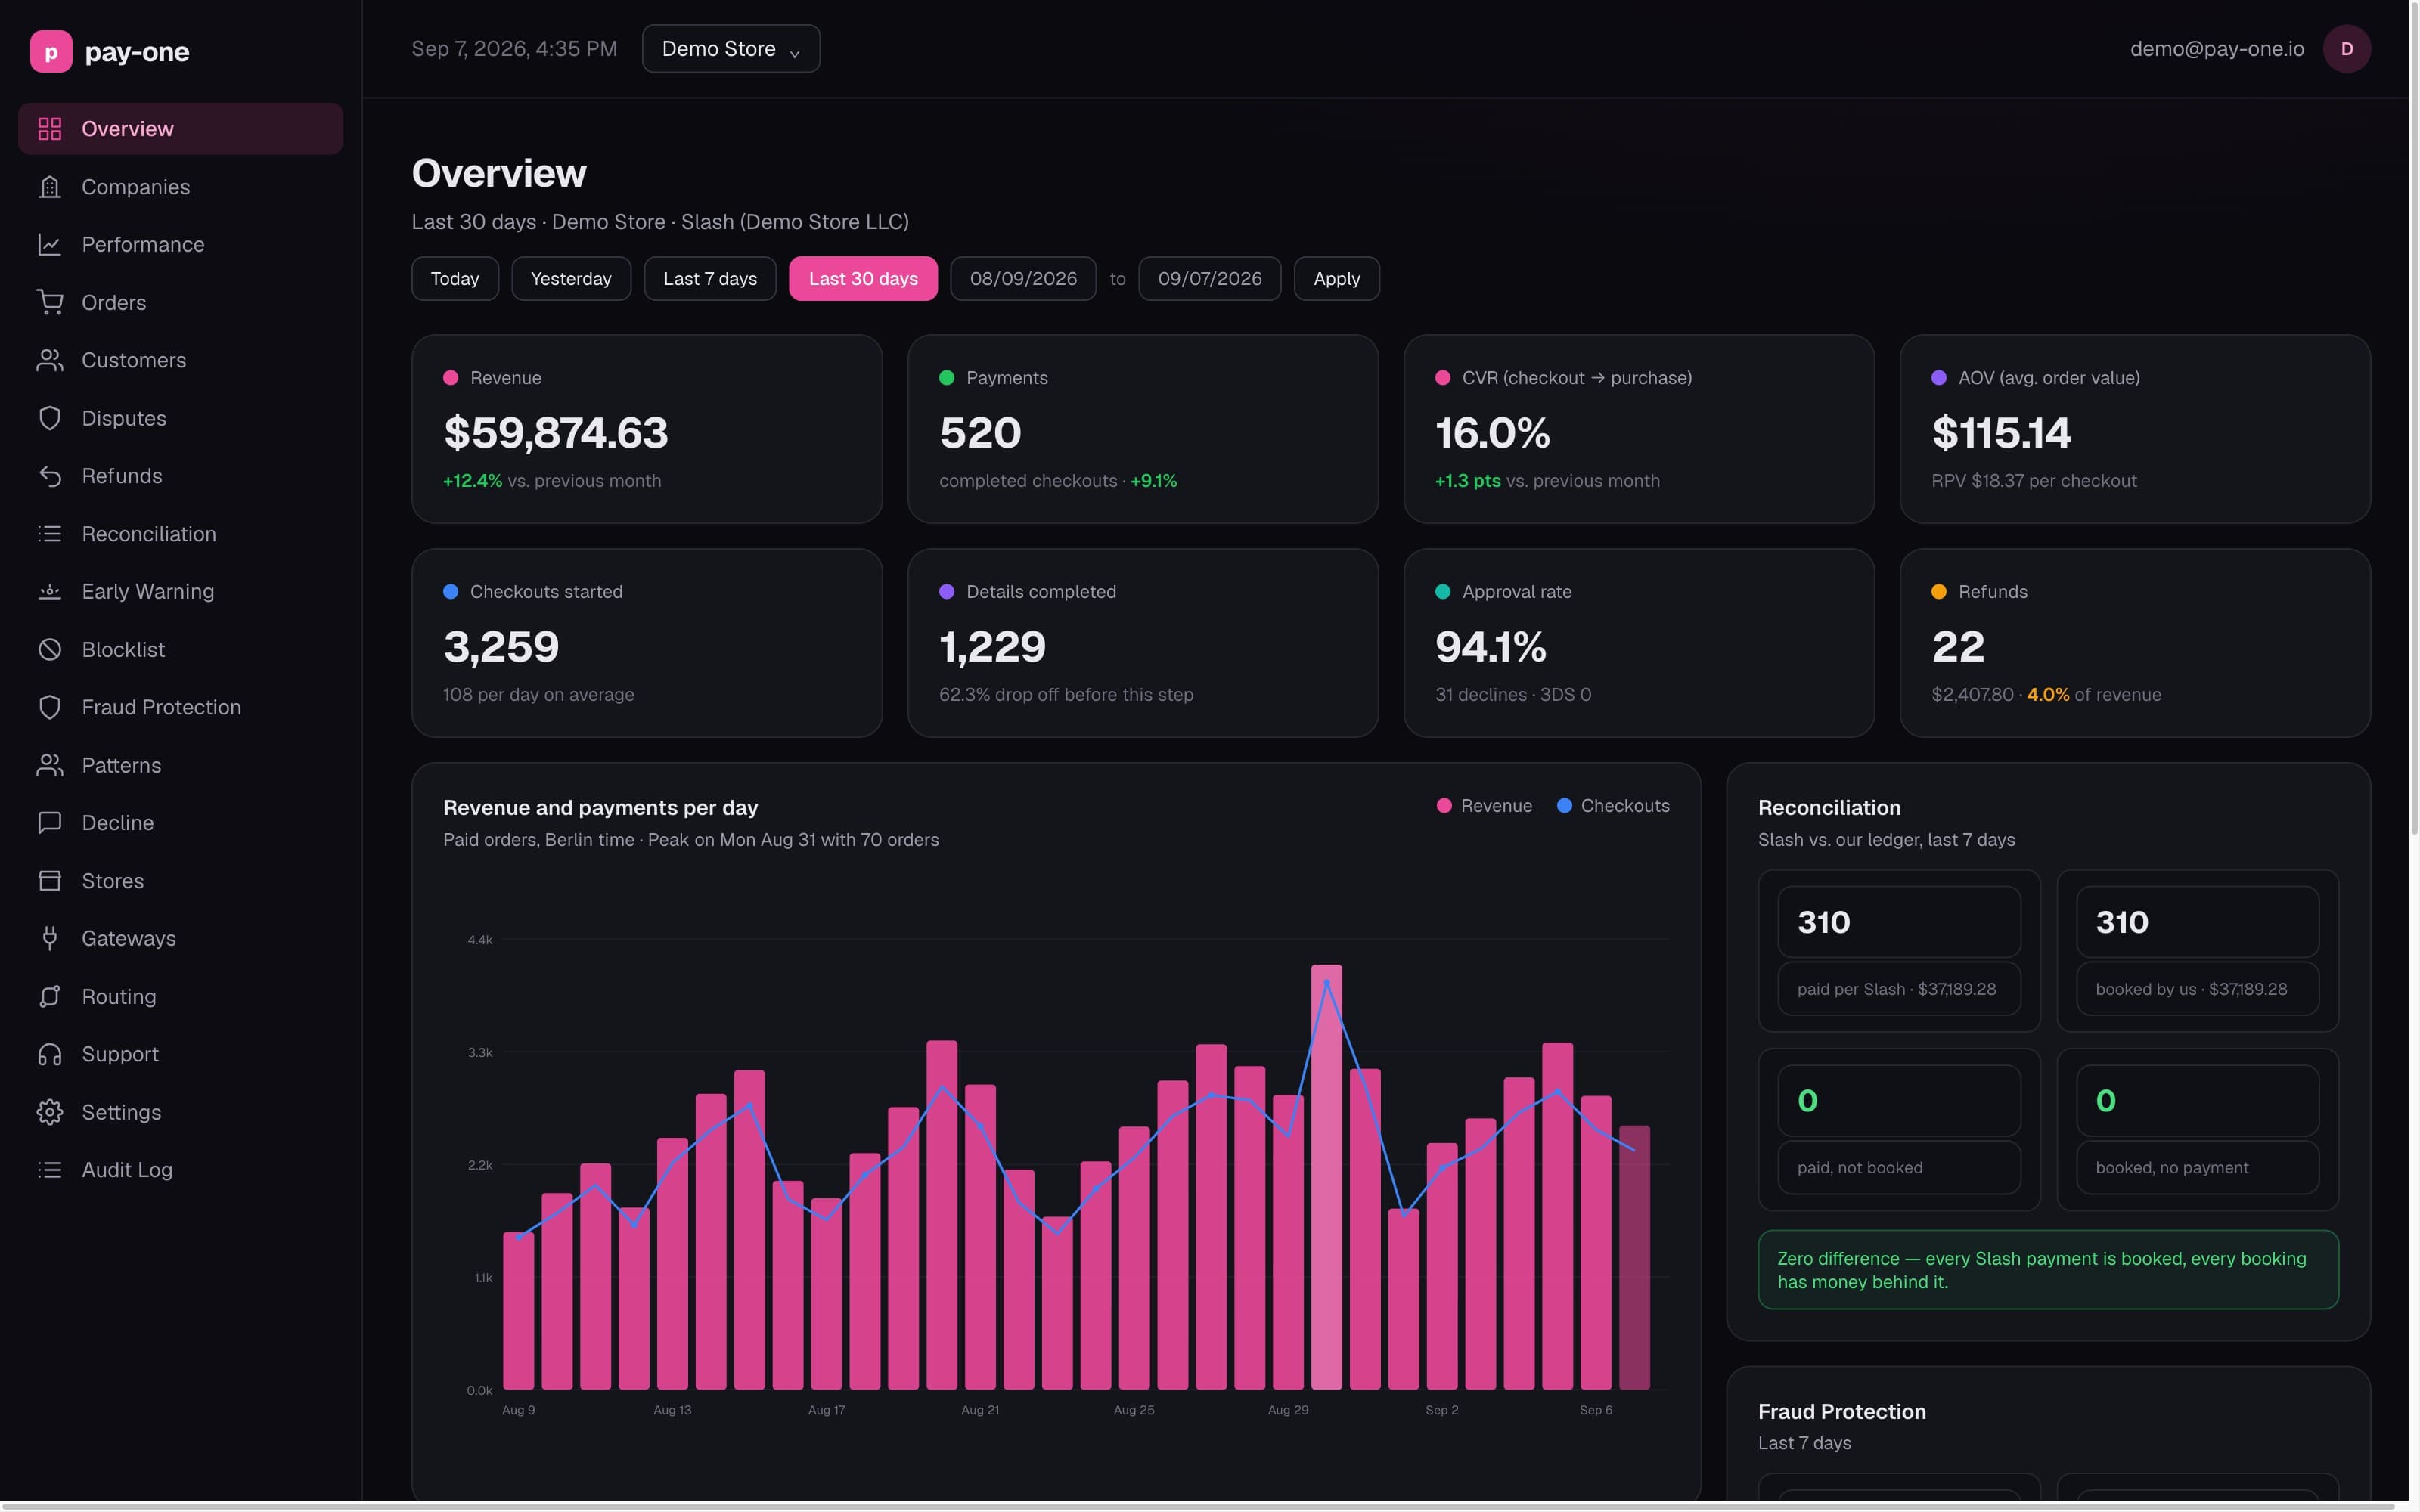Click the Revenue $59,874.63 card
Screen dimensions: 2420x1512
(x=647, y=429)
